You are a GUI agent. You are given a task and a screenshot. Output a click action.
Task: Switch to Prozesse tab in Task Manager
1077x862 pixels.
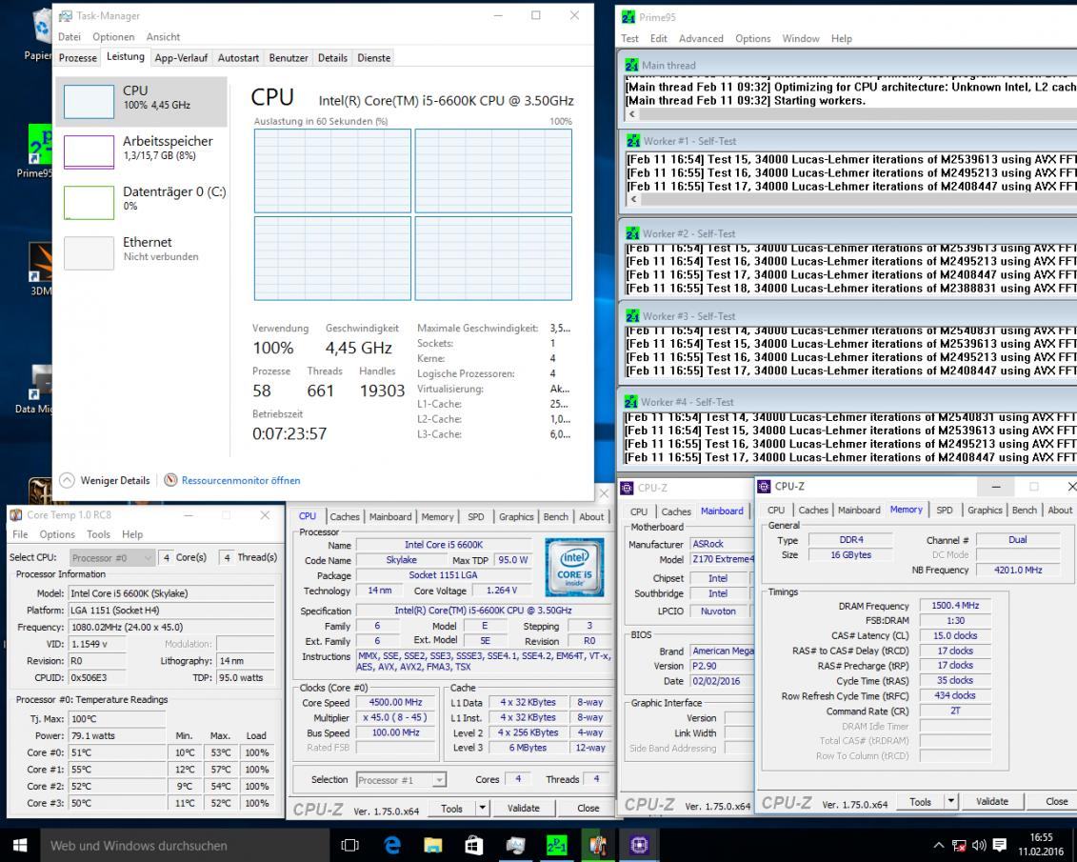(78, 58)
